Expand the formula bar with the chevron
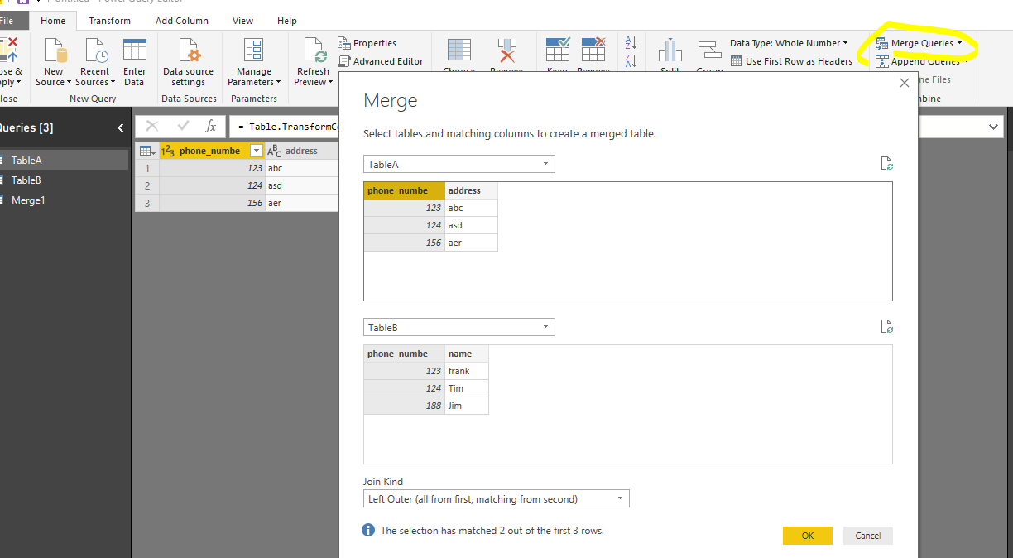 993,127
